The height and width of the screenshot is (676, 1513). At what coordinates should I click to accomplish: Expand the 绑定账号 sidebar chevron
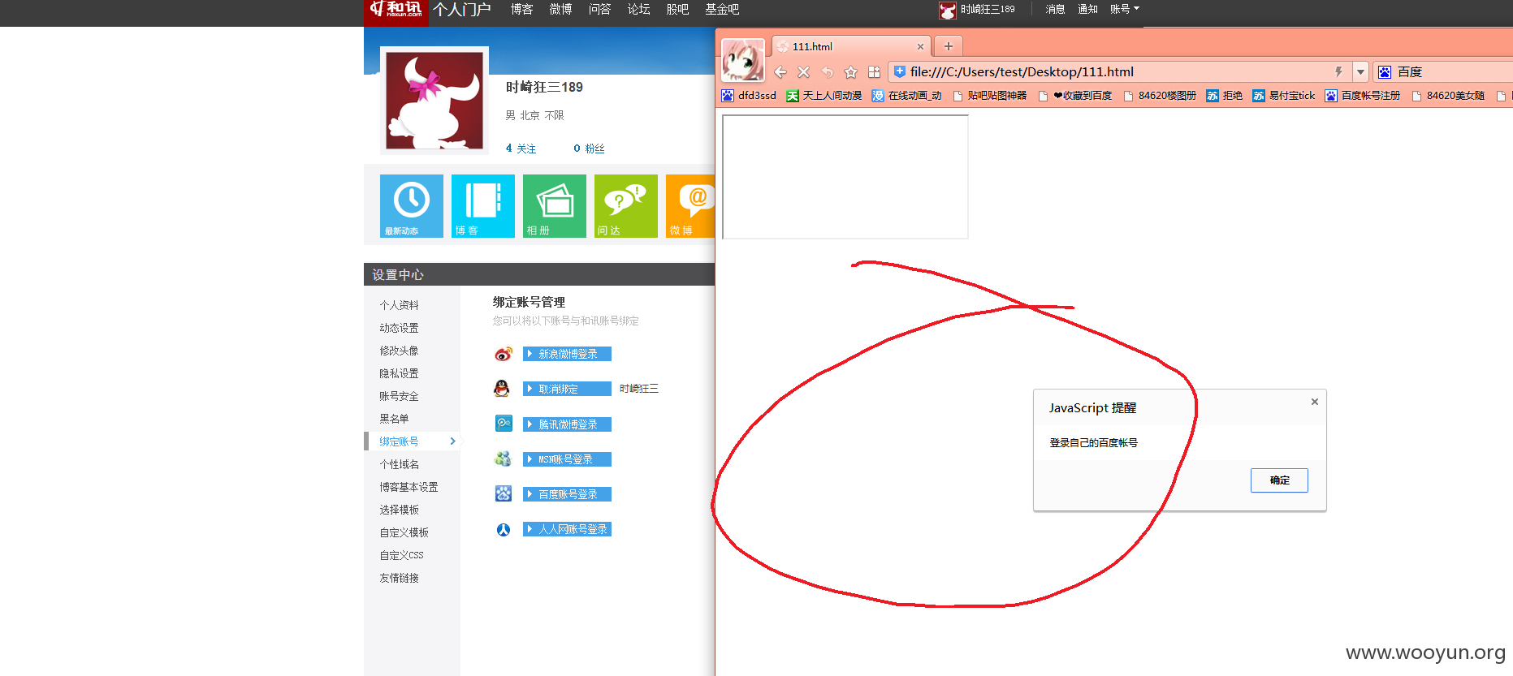coord(453,441)
